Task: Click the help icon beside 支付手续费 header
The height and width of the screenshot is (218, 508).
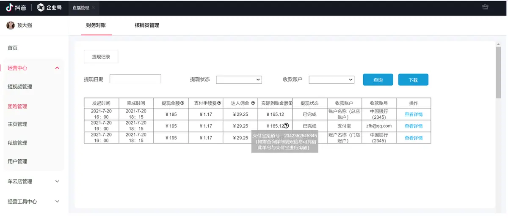Action: 219,103
